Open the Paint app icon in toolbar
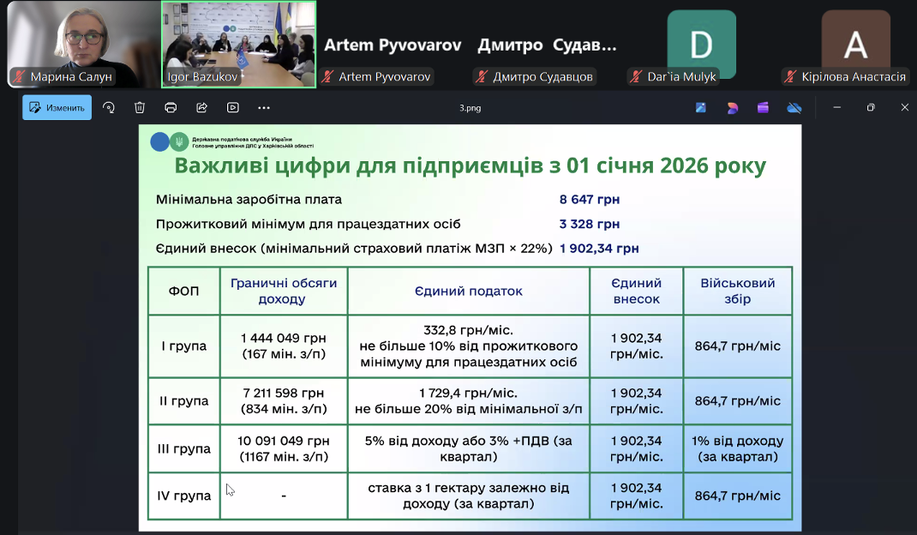Image resolution: width=917 pixels, height=535 pixels. (701, 107)
